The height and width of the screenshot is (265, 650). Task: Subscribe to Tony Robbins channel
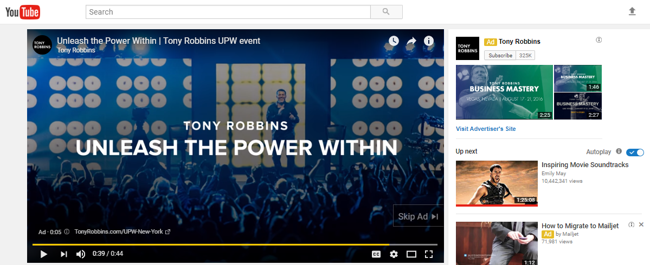pyautogui.click(x=500, y=55)
